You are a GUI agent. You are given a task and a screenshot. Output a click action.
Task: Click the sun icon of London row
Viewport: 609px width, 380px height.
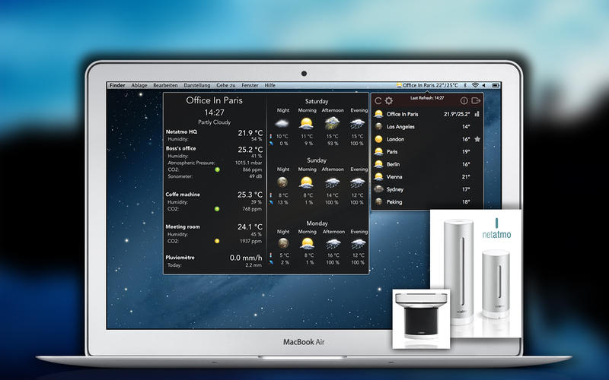click(x=378, y=139)
